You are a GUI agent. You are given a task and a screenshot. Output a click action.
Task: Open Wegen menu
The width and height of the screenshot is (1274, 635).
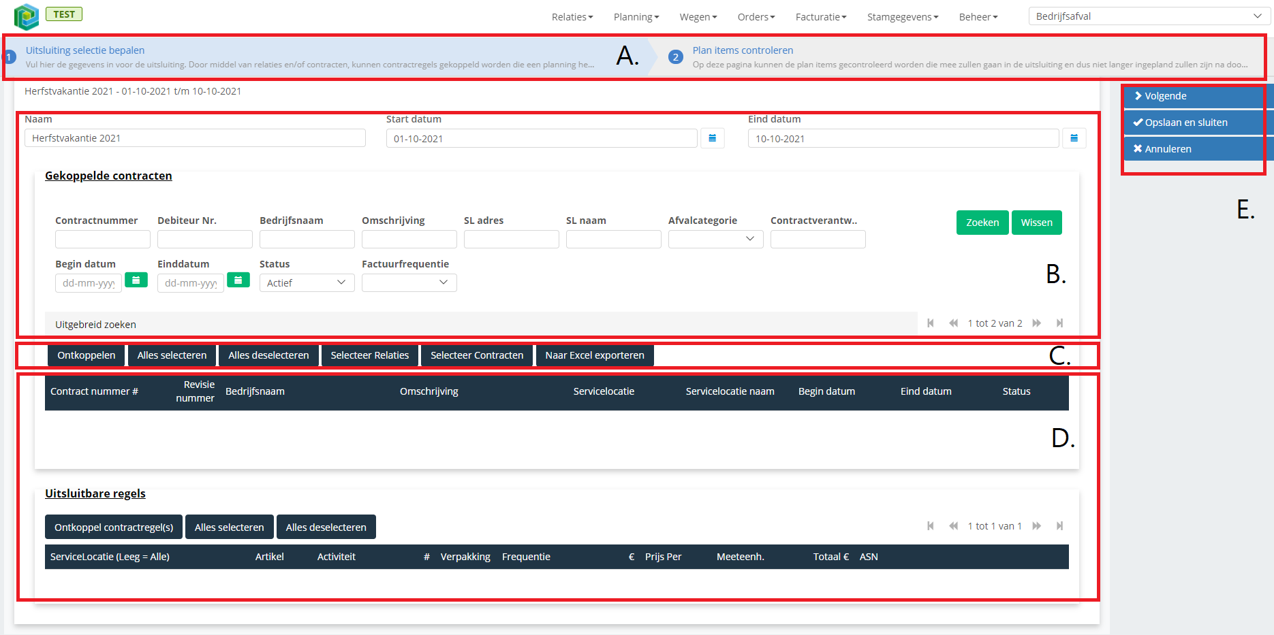click(x=698, y=17)
